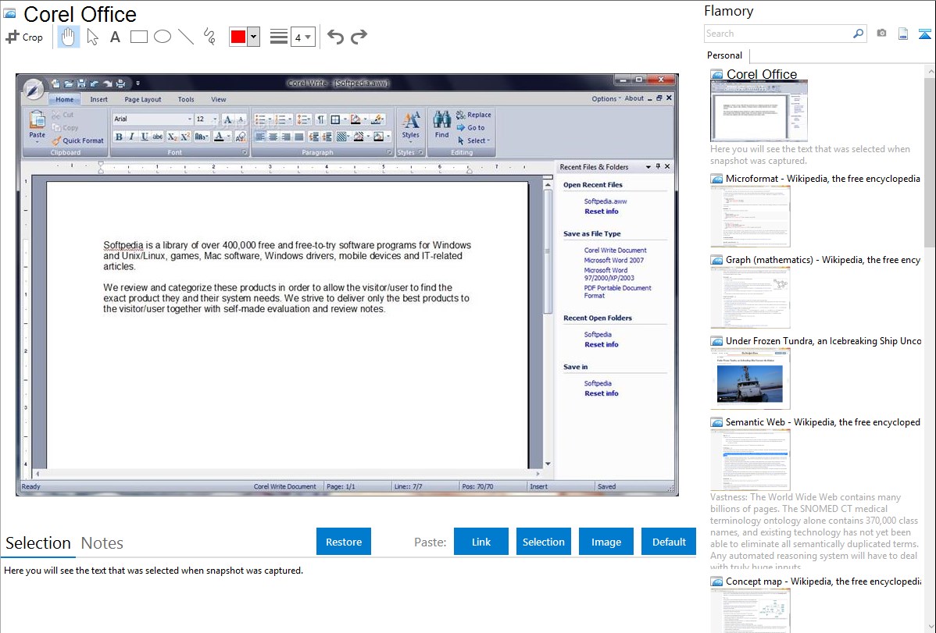Redo the last annotation
The image size is (936, 633).
point(359,37)
